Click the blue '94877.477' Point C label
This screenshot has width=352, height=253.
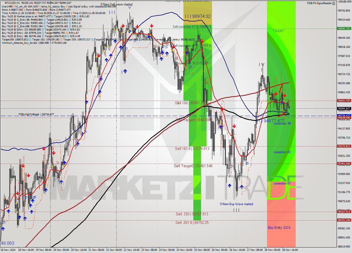point(274,121)
